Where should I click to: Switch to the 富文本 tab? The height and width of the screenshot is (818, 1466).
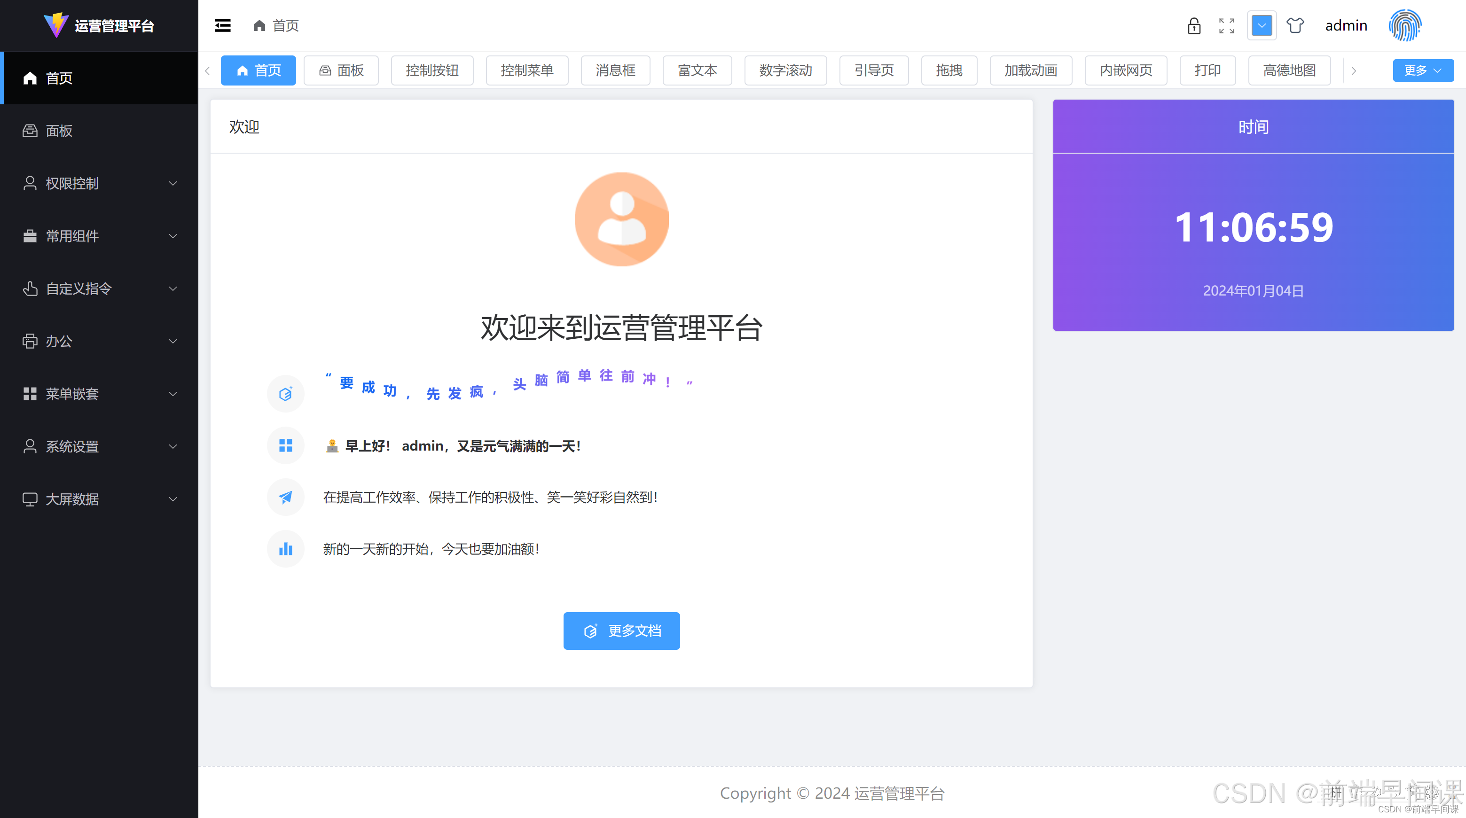point(697,70)
